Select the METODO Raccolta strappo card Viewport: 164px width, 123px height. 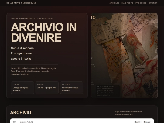coord(72,88)
